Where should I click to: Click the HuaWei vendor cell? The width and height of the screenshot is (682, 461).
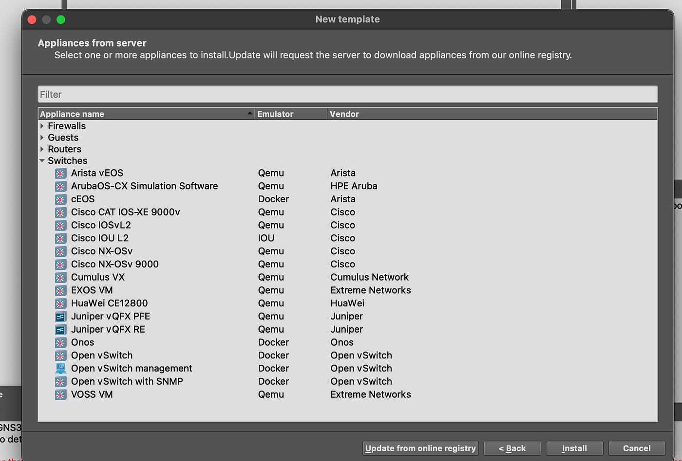coord(347,303)
